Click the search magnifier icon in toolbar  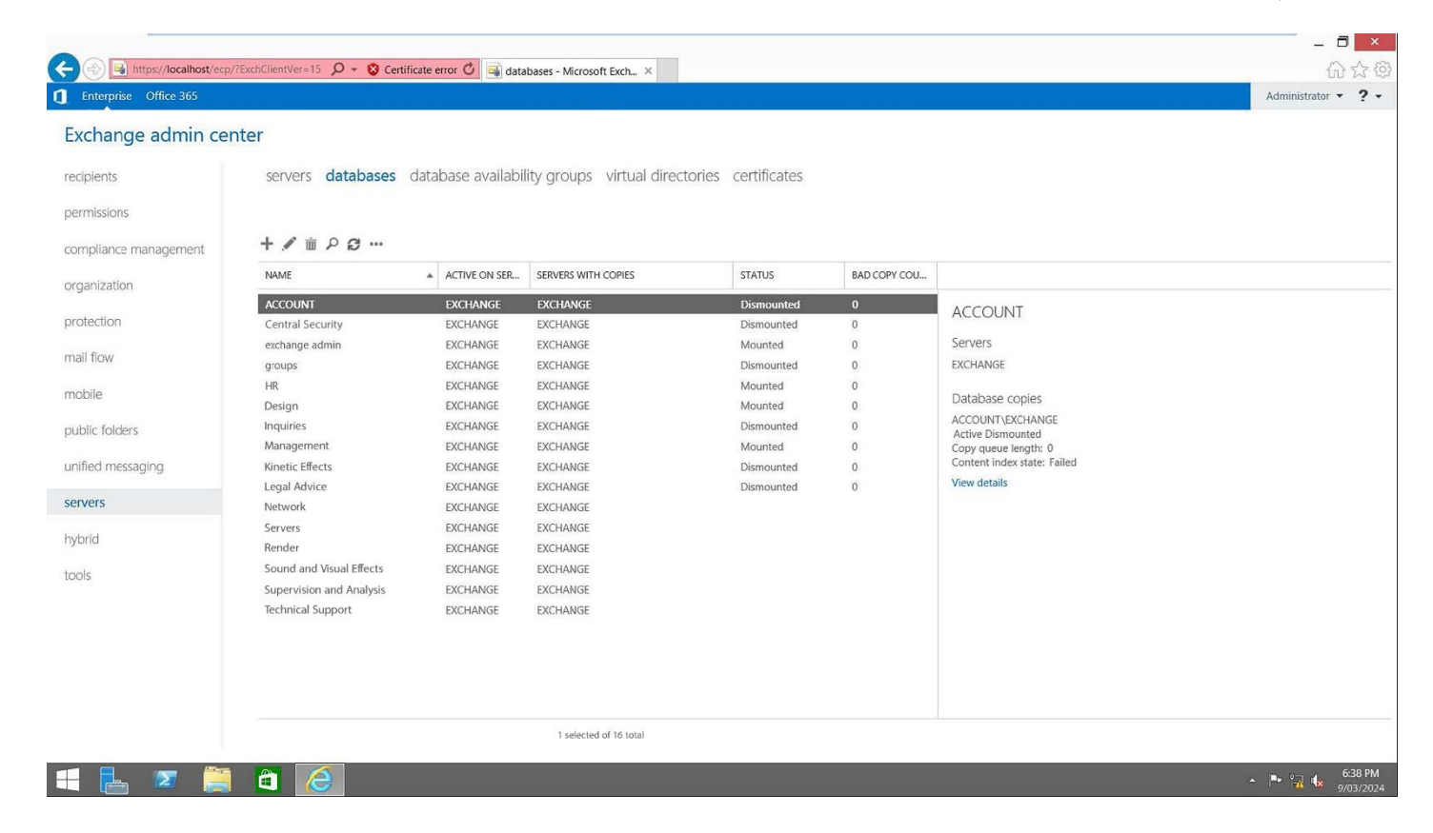332,244
